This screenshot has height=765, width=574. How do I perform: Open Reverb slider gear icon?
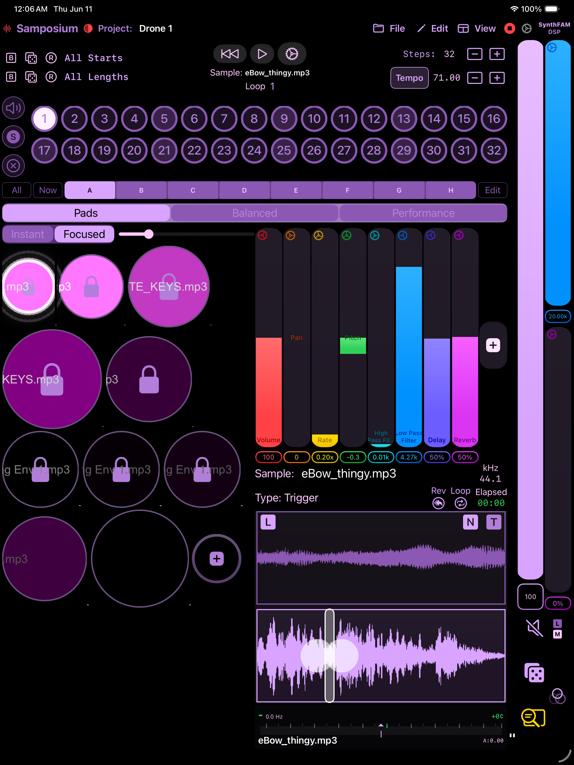pos(458,235)
